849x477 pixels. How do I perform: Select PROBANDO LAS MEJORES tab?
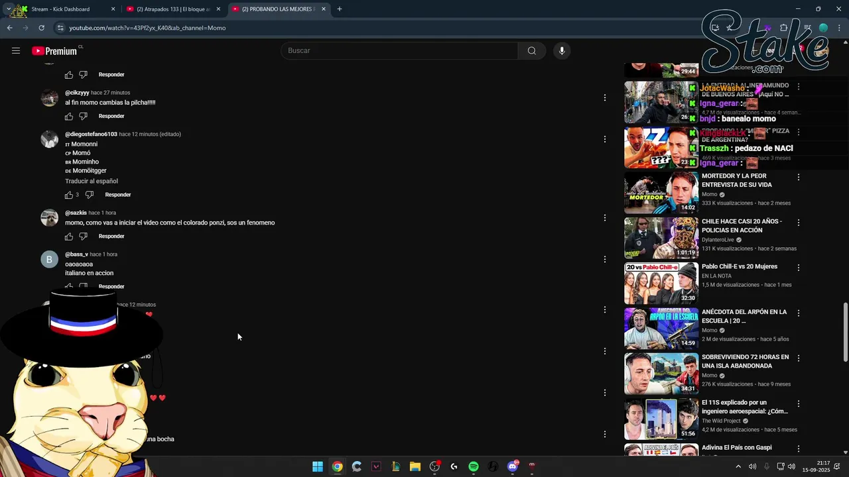pos(279,9)
